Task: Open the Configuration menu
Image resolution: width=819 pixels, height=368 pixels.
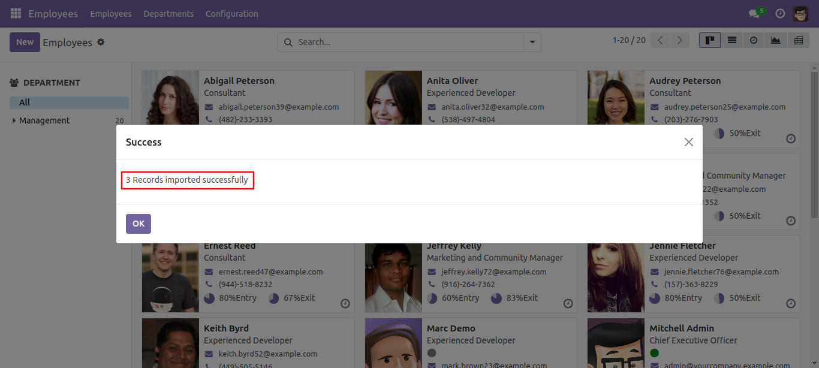Action: click(232, 13)
